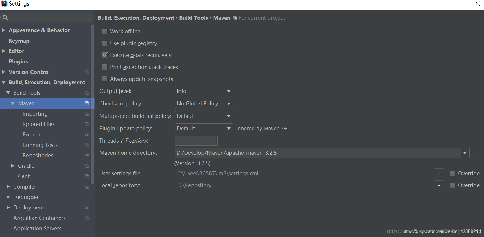484x237 pixels.
Task: Click the project-level icon beside Ignored Files
Action: point(87,124)
